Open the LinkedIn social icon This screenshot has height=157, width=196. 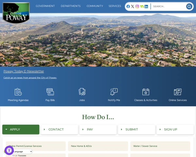146,7
